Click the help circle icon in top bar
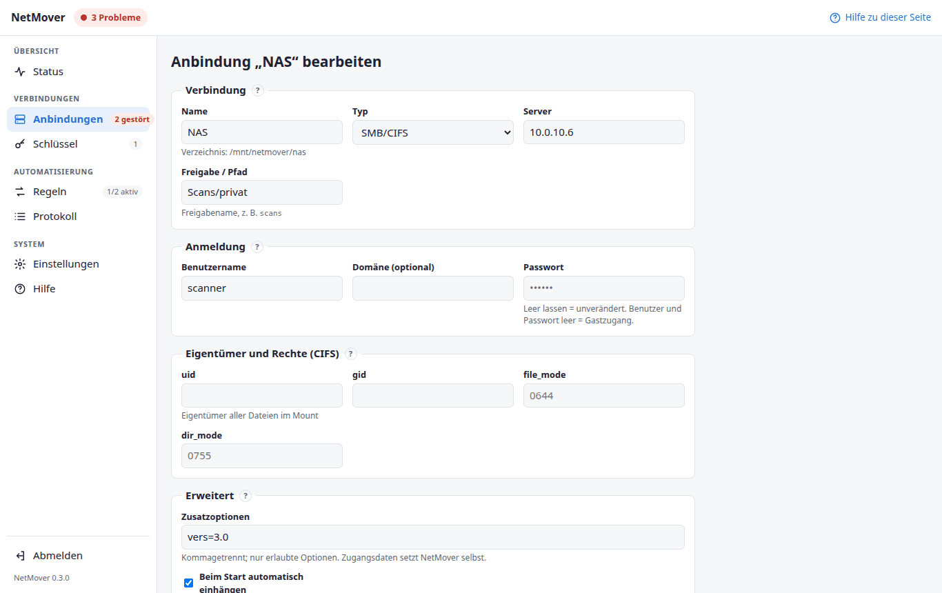Image resolution: width=942 pixels, height=593 pixels. [835, 18]
